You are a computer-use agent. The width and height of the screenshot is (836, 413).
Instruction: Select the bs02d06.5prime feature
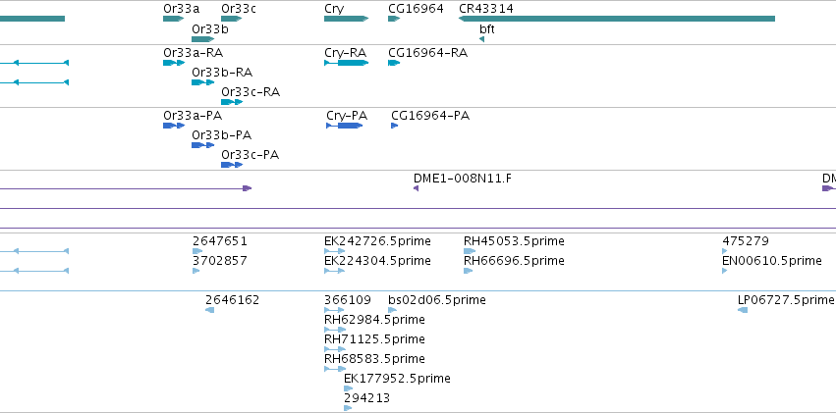[393, 310]
